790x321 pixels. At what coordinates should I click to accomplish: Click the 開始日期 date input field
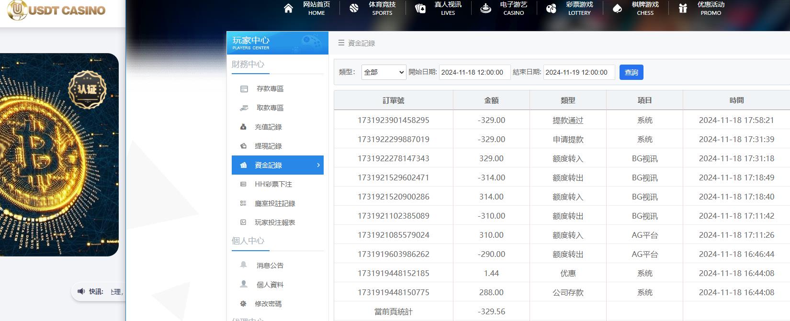474,72
